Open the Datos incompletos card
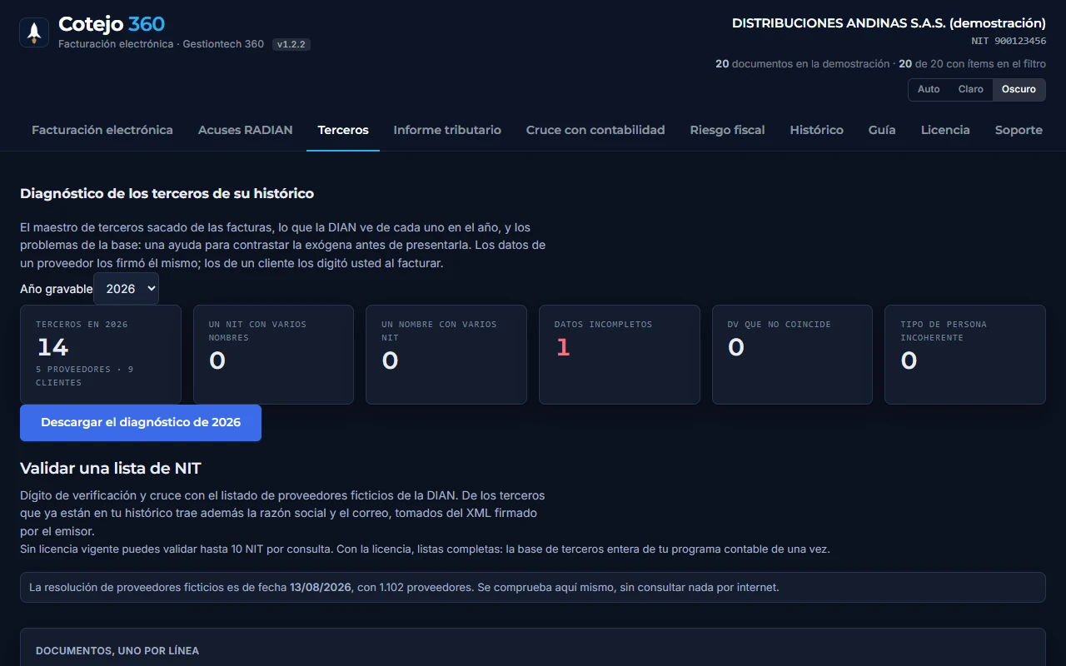The width and height of the screenshot is (1066, 666). coord(620,355)
